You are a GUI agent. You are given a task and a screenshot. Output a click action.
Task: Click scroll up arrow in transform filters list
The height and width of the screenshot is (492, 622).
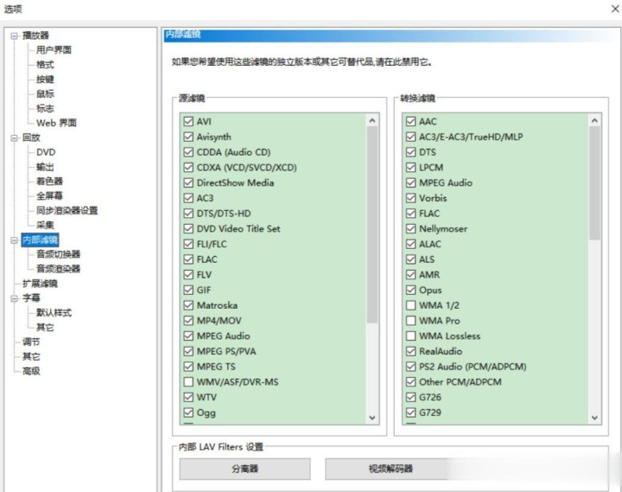pyautogui.click(x=595, y=122)
